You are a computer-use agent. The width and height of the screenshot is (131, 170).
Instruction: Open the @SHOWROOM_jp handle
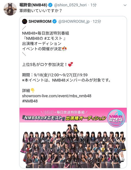pyautogui.click(x=74, y=22)
